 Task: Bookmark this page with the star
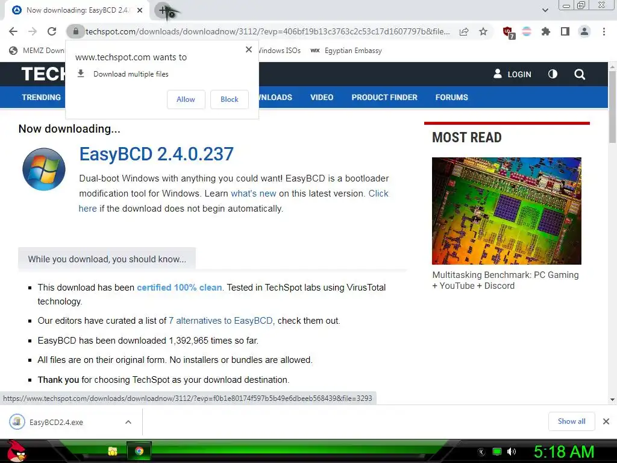point(483,31)
